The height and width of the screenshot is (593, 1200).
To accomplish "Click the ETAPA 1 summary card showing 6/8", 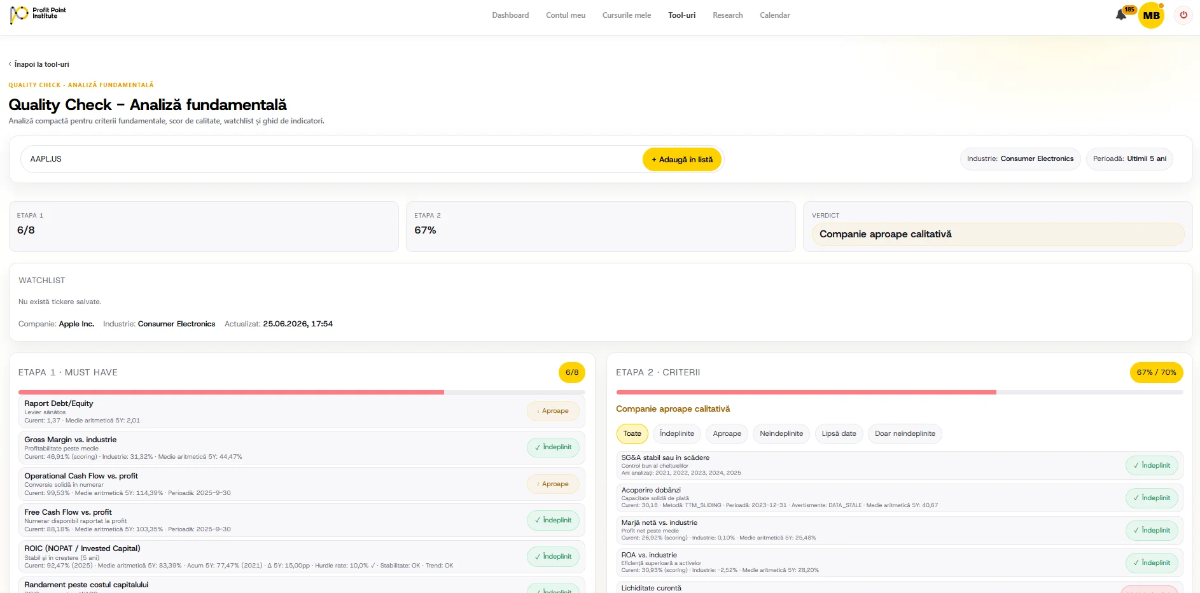I will pos(204,227).
